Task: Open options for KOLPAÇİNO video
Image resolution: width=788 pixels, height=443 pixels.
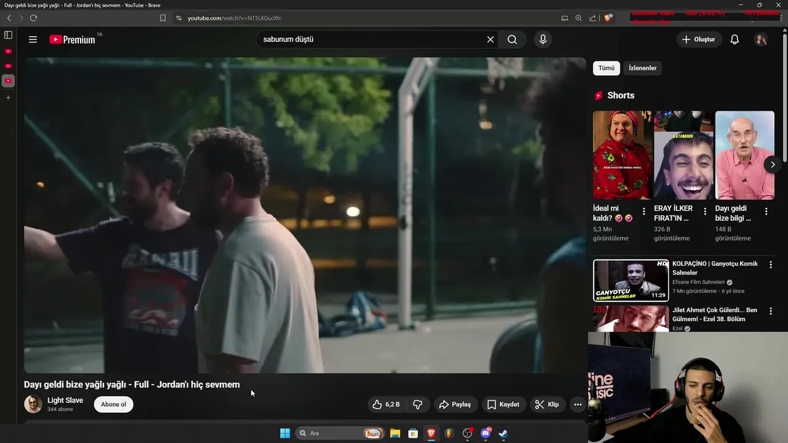Action: (x=770, y=265)
